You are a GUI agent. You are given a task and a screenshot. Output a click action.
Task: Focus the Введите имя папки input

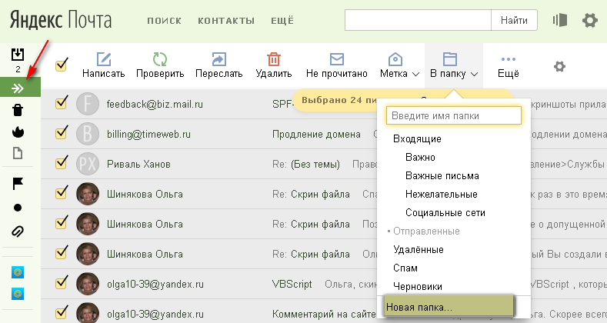click(454, 115)
